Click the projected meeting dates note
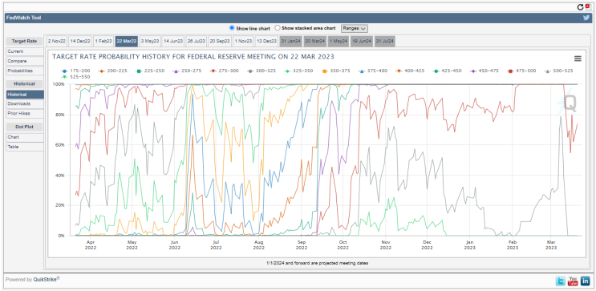The width and height of the screenshot is (596, 291). coord(318,263)
